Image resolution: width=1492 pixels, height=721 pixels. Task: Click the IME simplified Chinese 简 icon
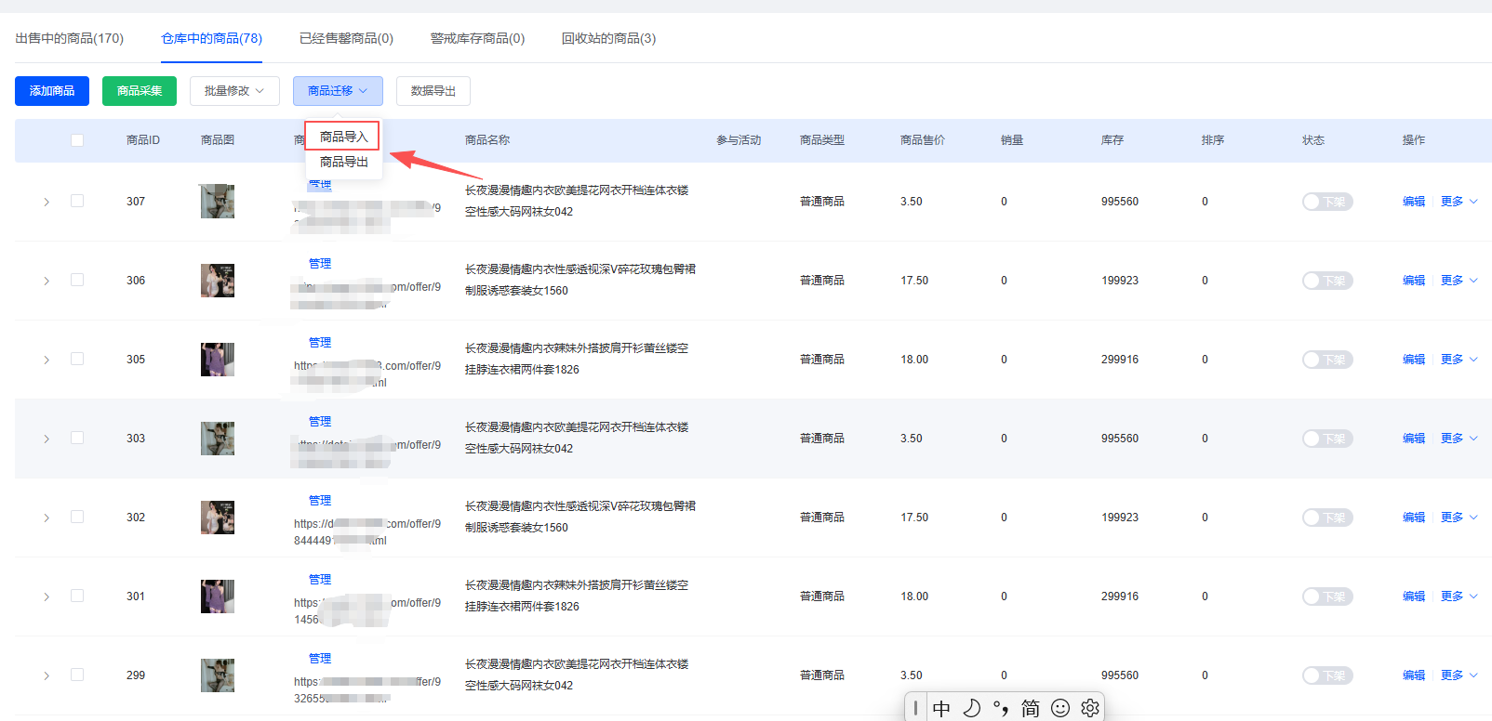pos(1031,708)
